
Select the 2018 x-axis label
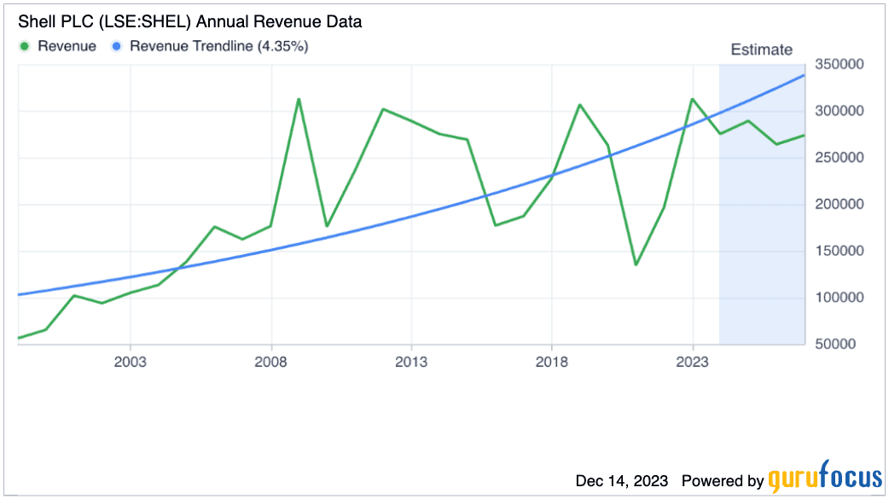[552, 360]
